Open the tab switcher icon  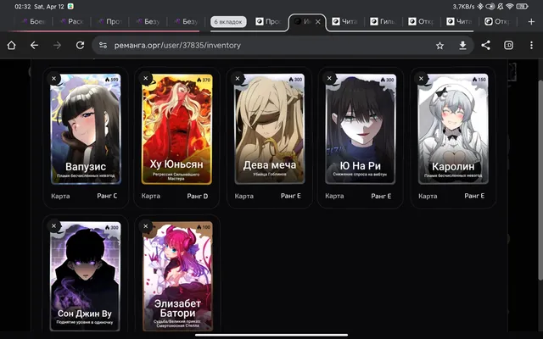pyautogui.click(x=508, y=45)
